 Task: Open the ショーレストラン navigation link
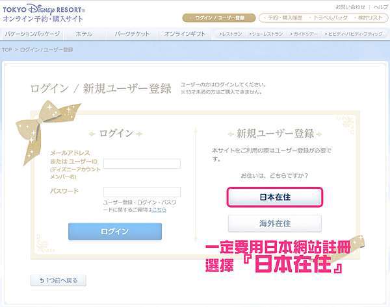click(266, 34)
